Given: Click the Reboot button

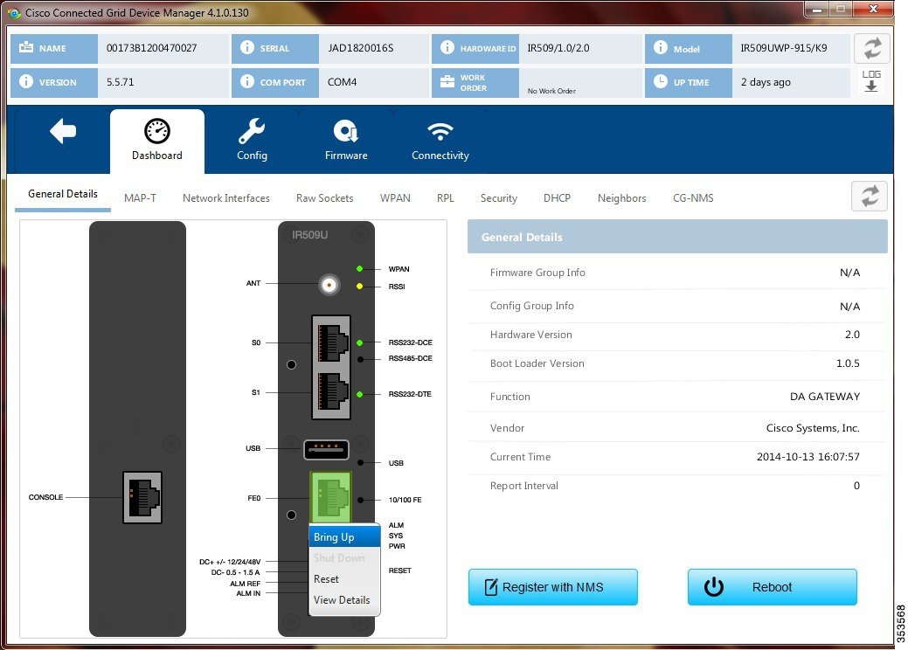Looking at the screenshot, I should [772, 587].
